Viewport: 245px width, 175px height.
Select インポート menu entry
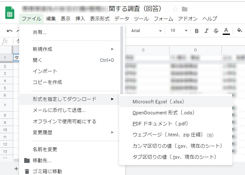tap(70, 71)
